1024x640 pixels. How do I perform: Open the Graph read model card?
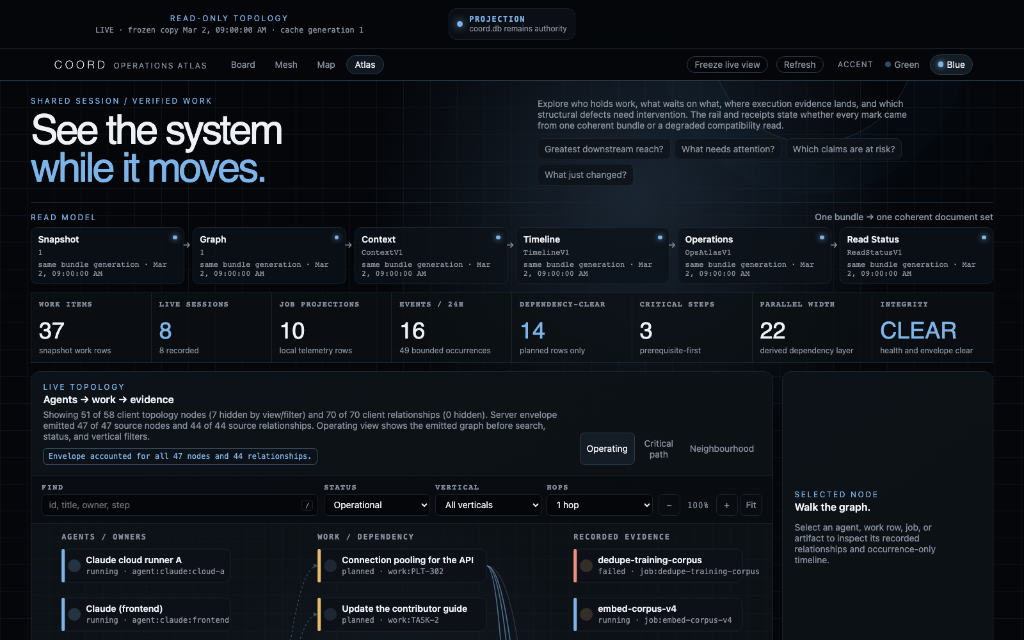point(269,255)
